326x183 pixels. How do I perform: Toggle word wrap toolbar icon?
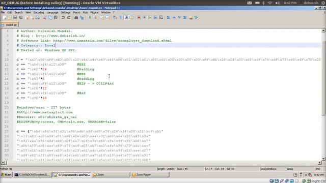pyautogui.click(x=115, y=18)
